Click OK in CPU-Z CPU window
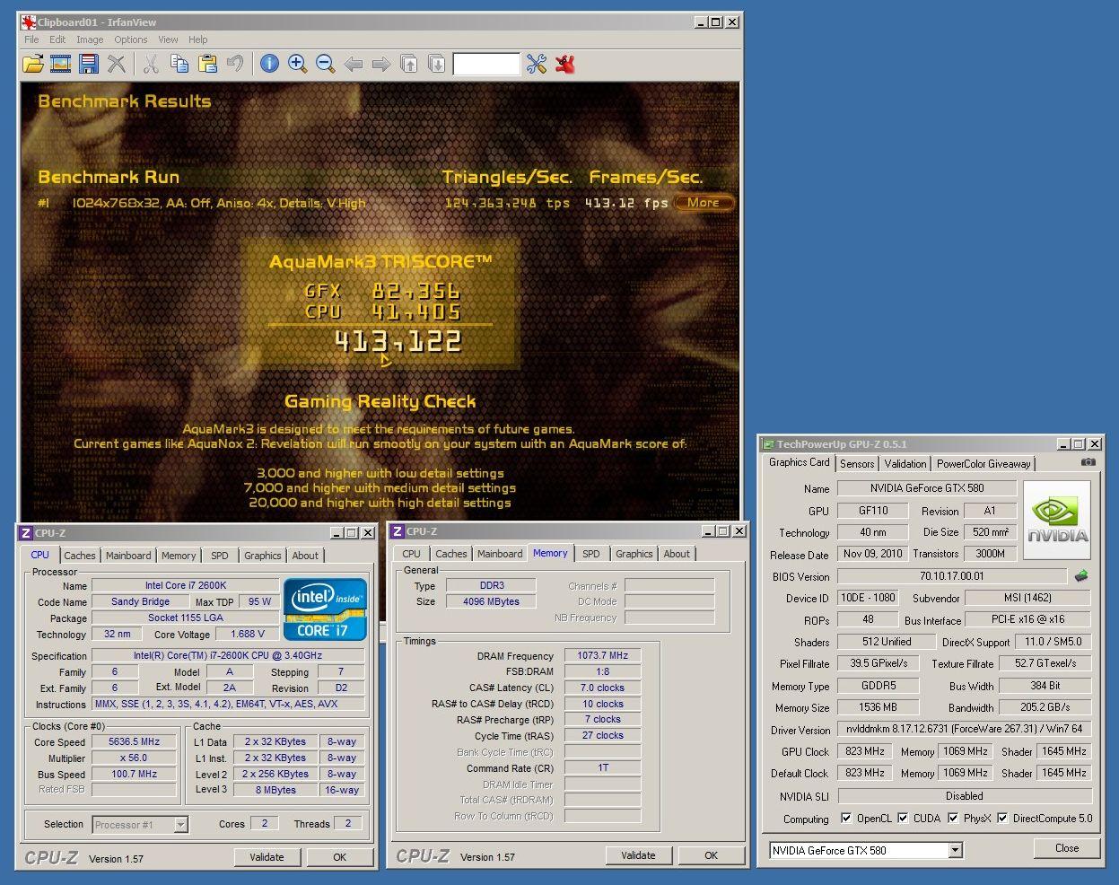This screenshot has width=1119, height=885. [x=339, y=857]
